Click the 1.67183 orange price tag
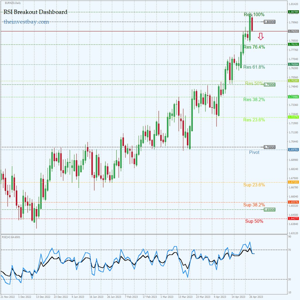The height and width of the screenshot is (300, 300). 294,182
